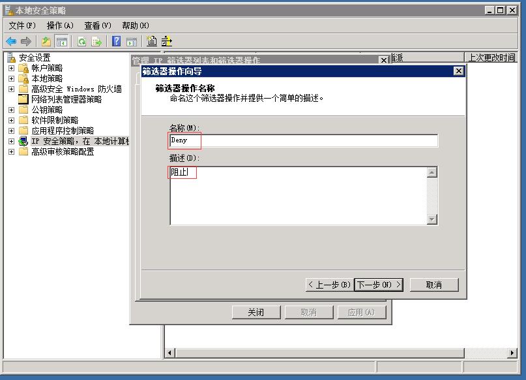This screenshot has height=380, width=526.
Task: Expand the 高级审核策略配置 node
Action: click(x=10, y=150)
